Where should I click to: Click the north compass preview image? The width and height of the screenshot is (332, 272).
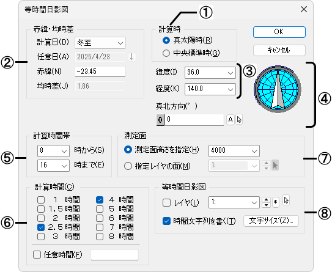pos(278,89)
